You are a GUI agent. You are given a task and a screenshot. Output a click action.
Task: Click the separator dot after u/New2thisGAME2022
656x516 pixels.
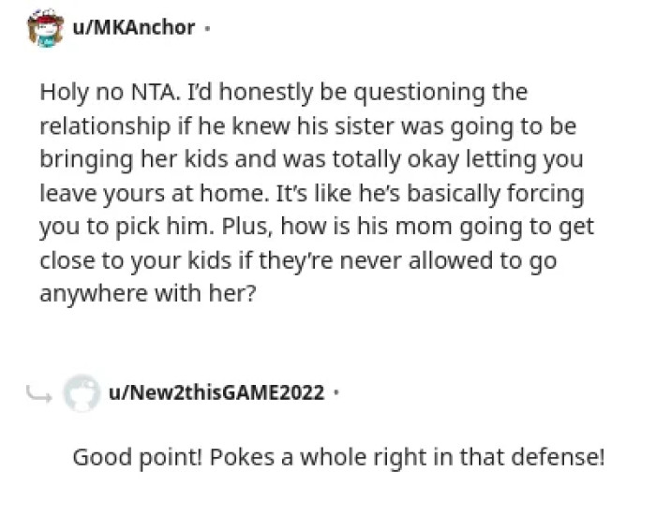336,392
